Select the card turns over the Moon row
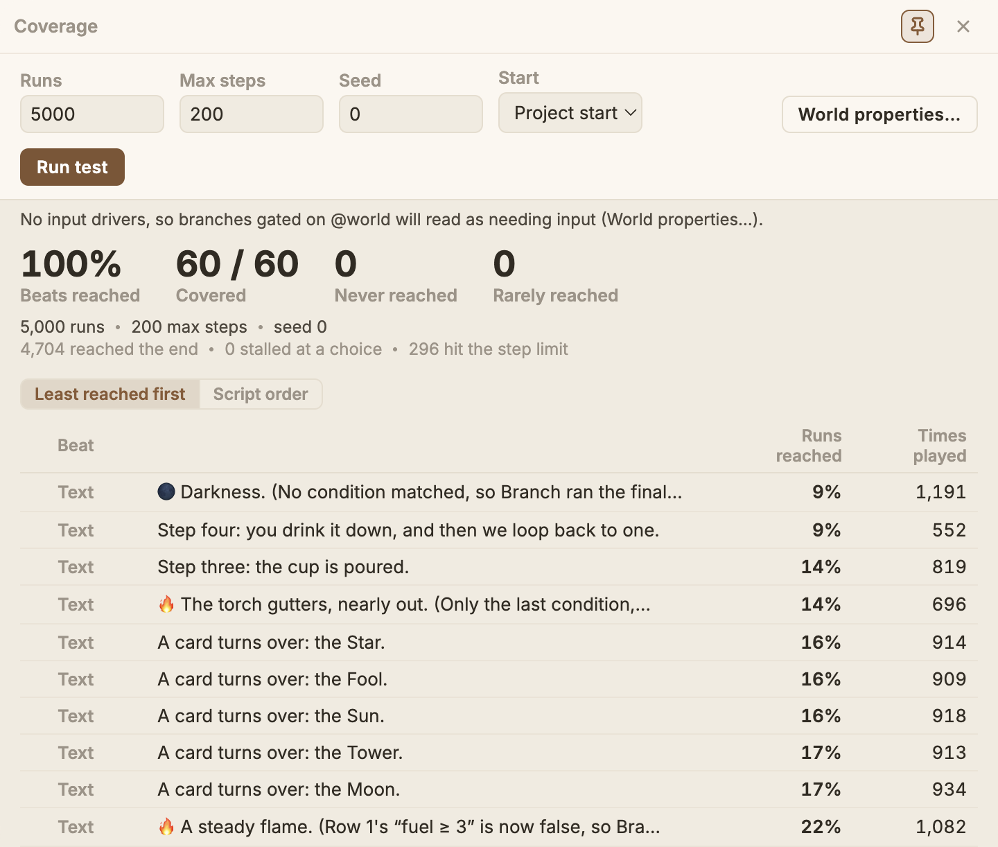The width and height of the screenshot is (998, 847). coord(499,789)
